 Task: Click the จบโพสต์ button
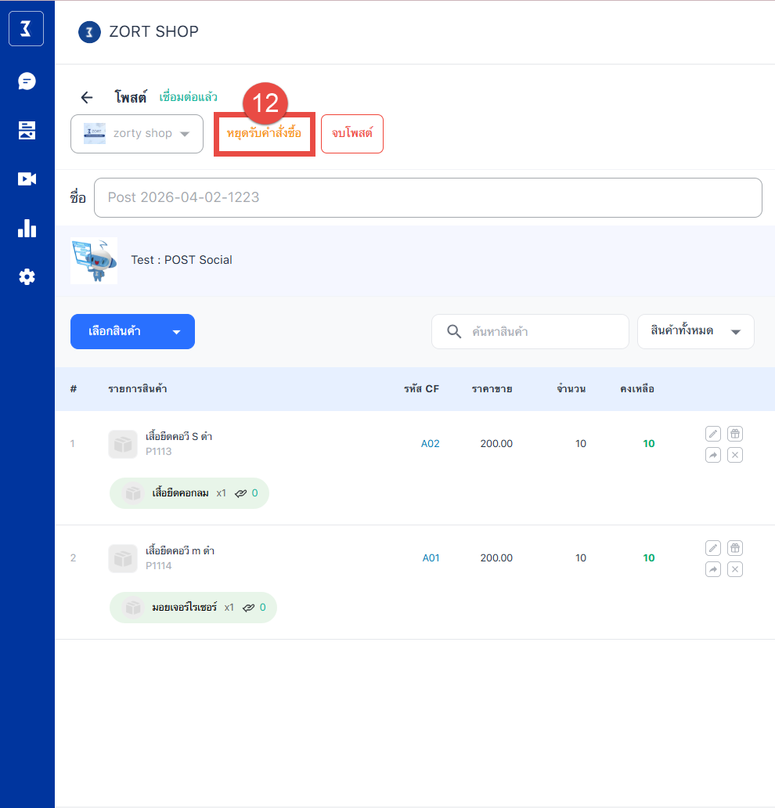(351, 134)
